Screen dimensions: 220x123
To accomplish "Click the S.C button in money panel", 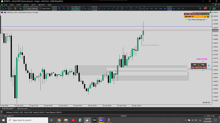I will [x=186, y=14].
